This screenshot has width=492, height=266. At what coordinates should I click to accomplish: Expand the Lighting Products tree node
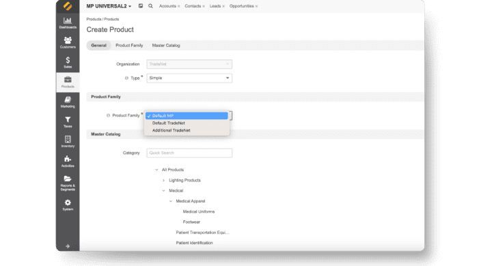163,181
